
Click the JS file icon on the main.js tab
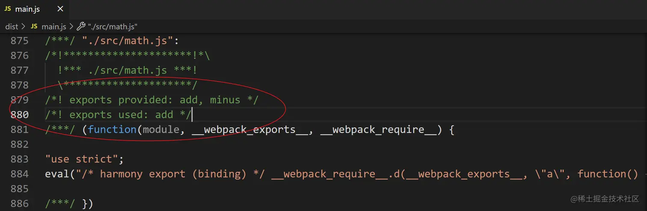click(x=8, y=9)
